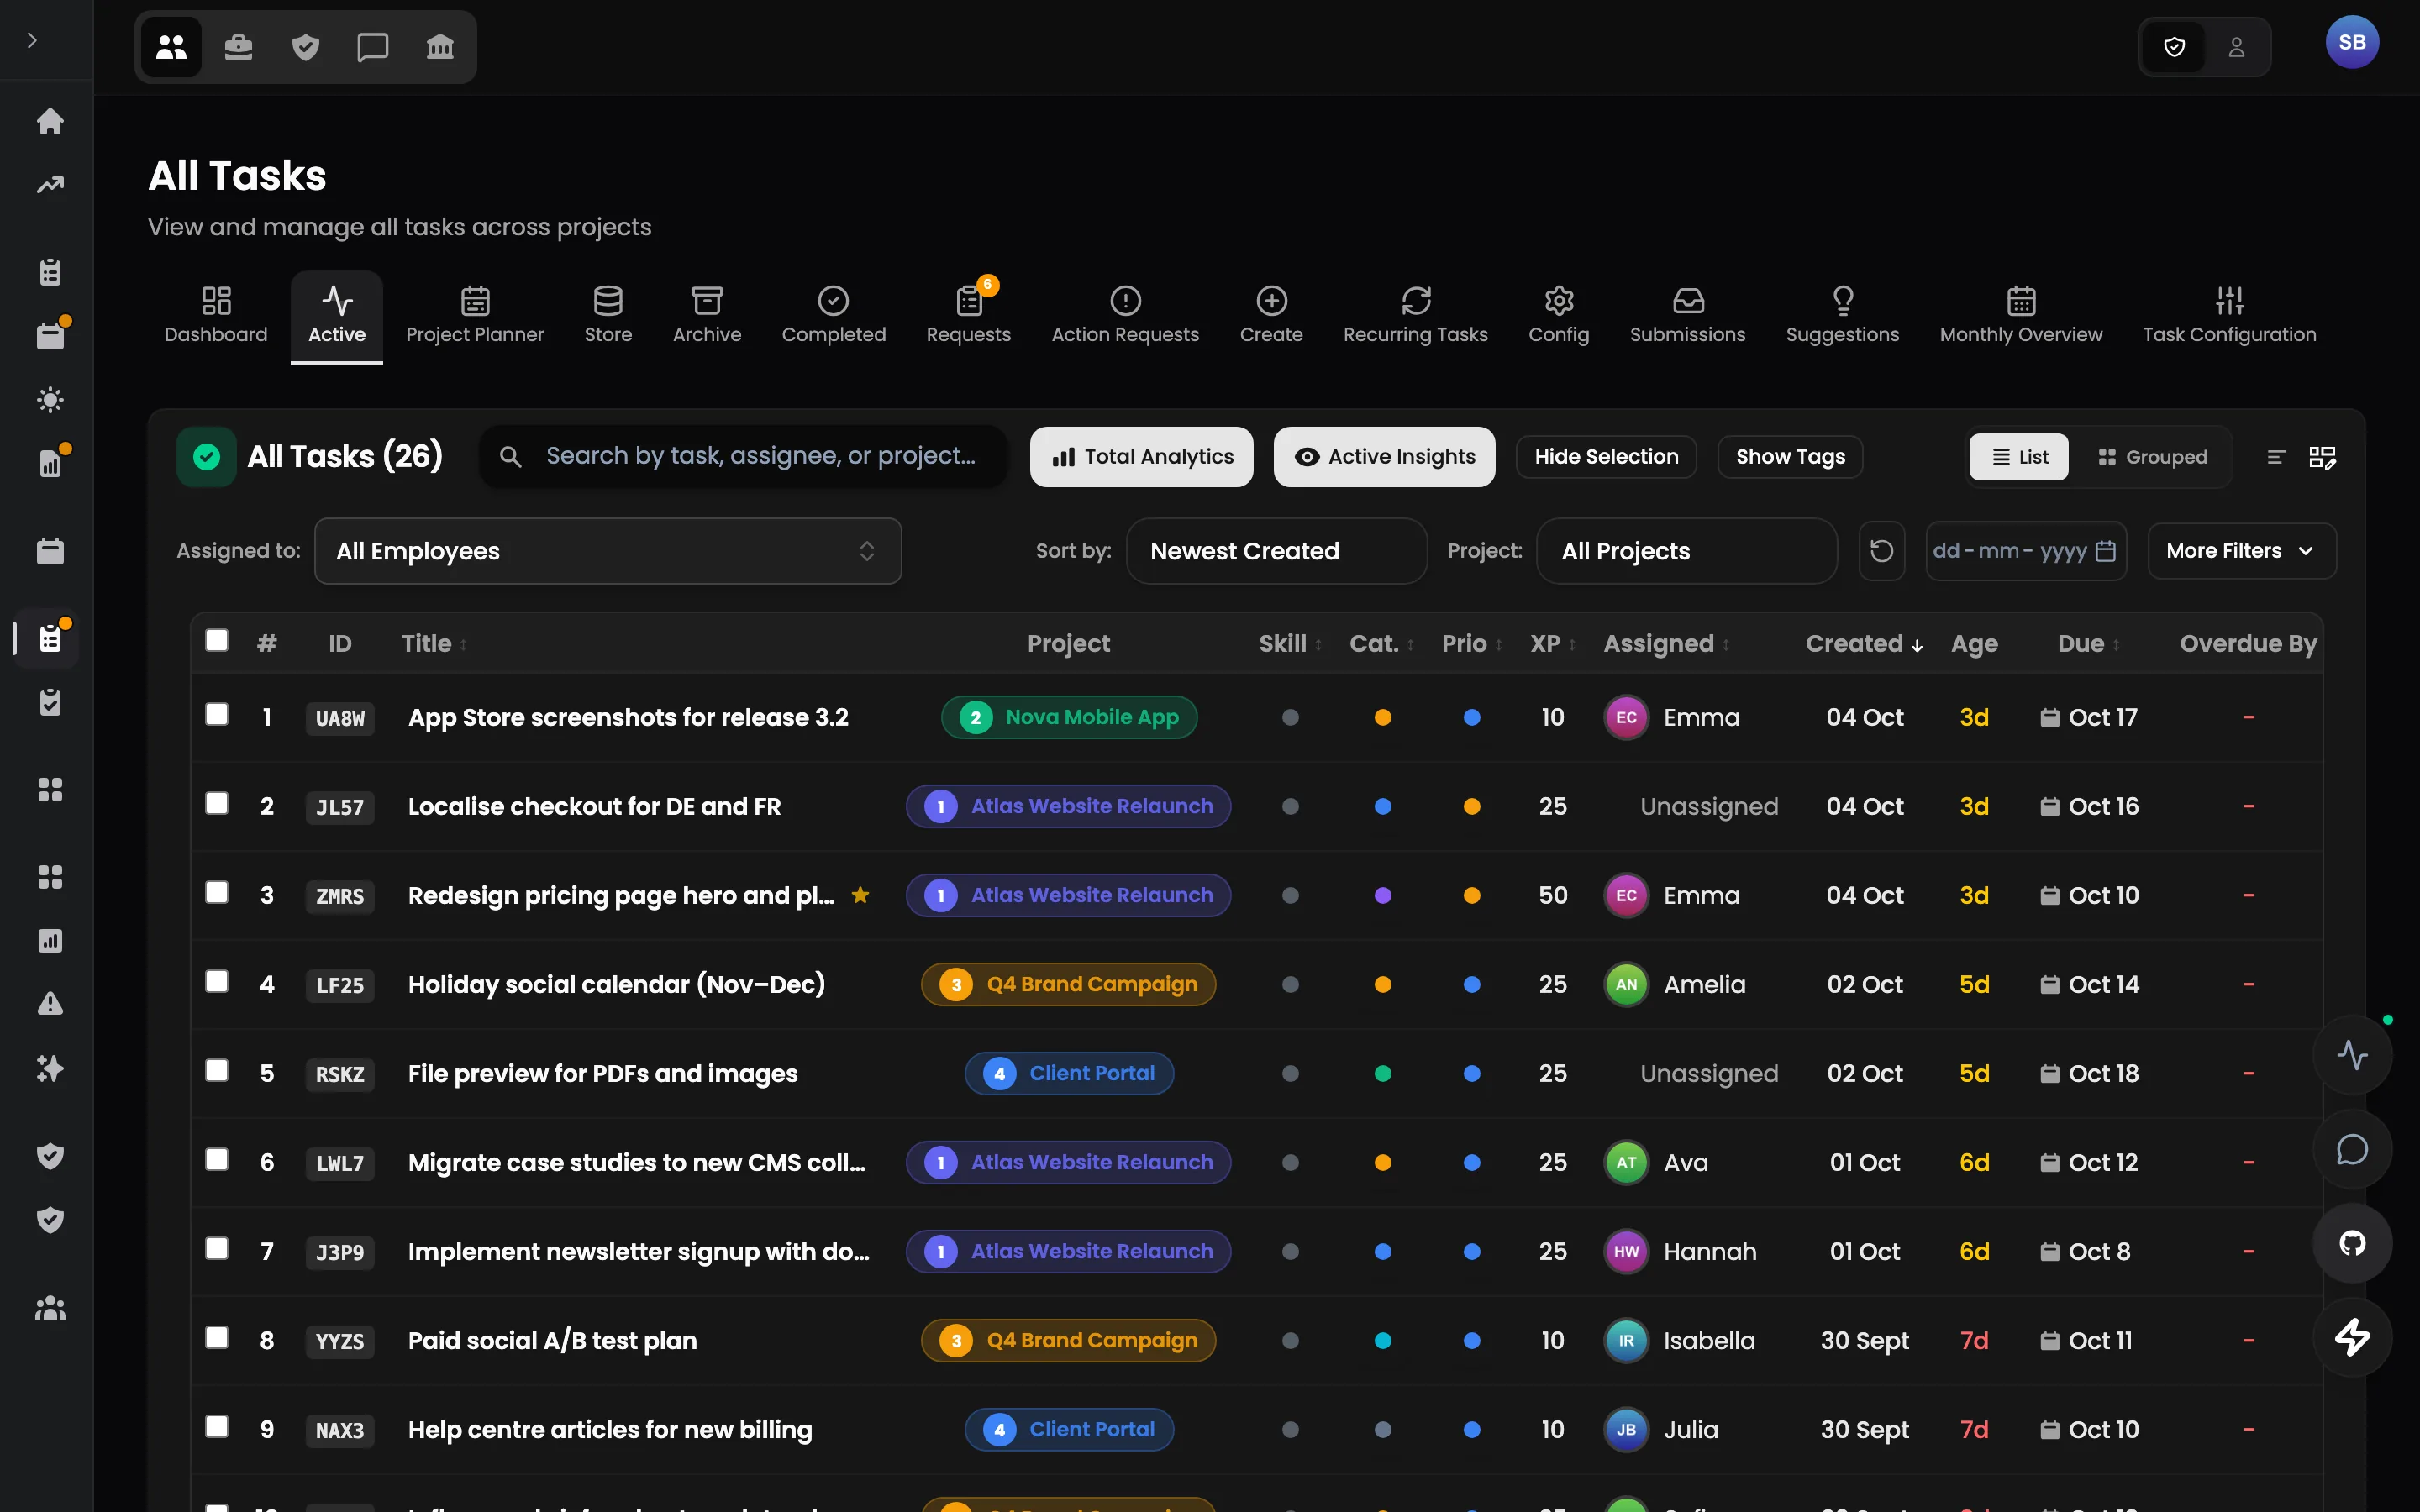Image resolution: width=2420 pixels, height=1512 pixels.
Task: Expand the More Filters dropdown
Action: [2241, 551]
